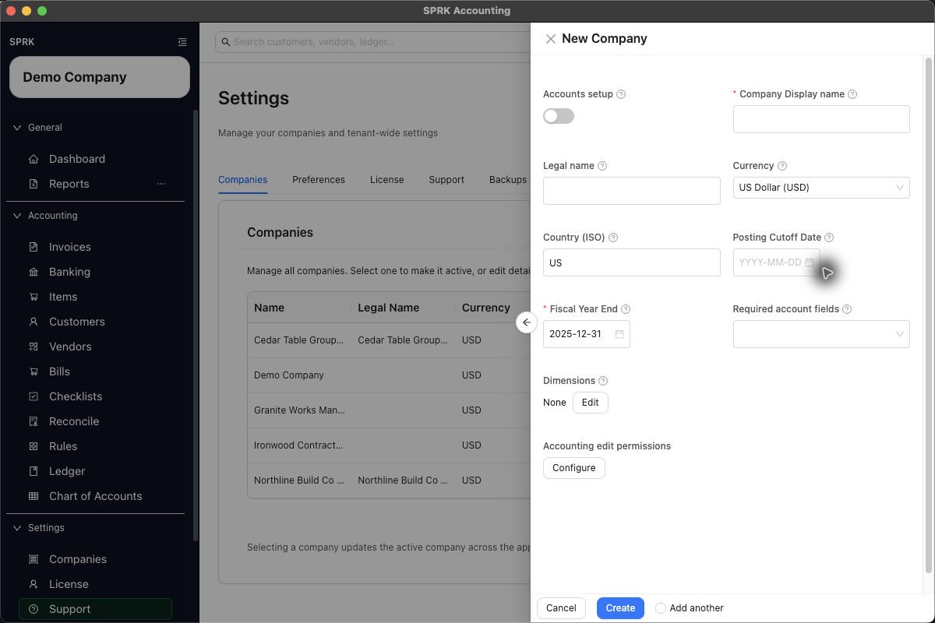Click the Legal name input field
Image resolution: width=935 pixels, height=623 pixels.
pyautogui.click(x=632, y=191)
